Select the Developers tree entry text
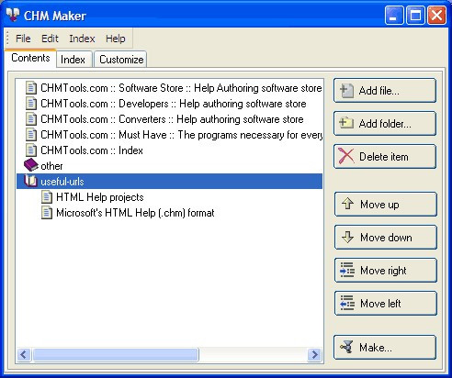452x378 pixels. (x=174, y=104)
